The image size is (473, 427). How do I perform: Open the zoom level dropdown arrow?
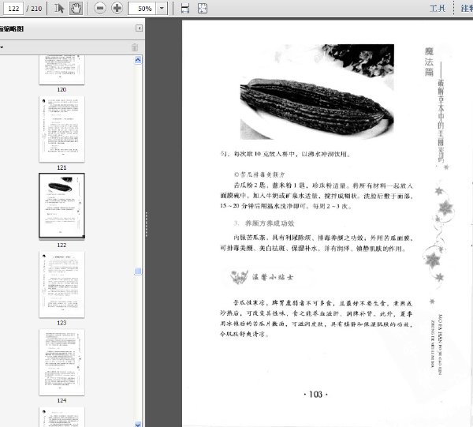click(x=162, y=9)
